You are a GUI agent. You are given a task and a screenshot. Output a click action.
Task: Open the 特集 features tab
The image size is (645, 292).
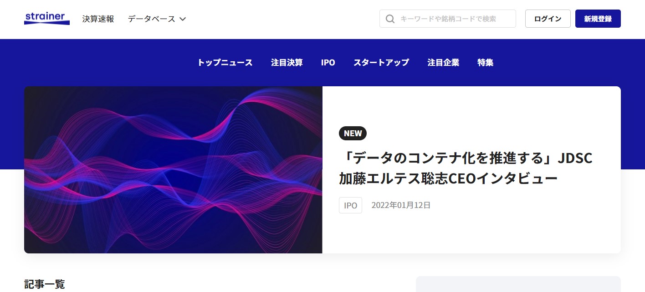coord(485,63)
